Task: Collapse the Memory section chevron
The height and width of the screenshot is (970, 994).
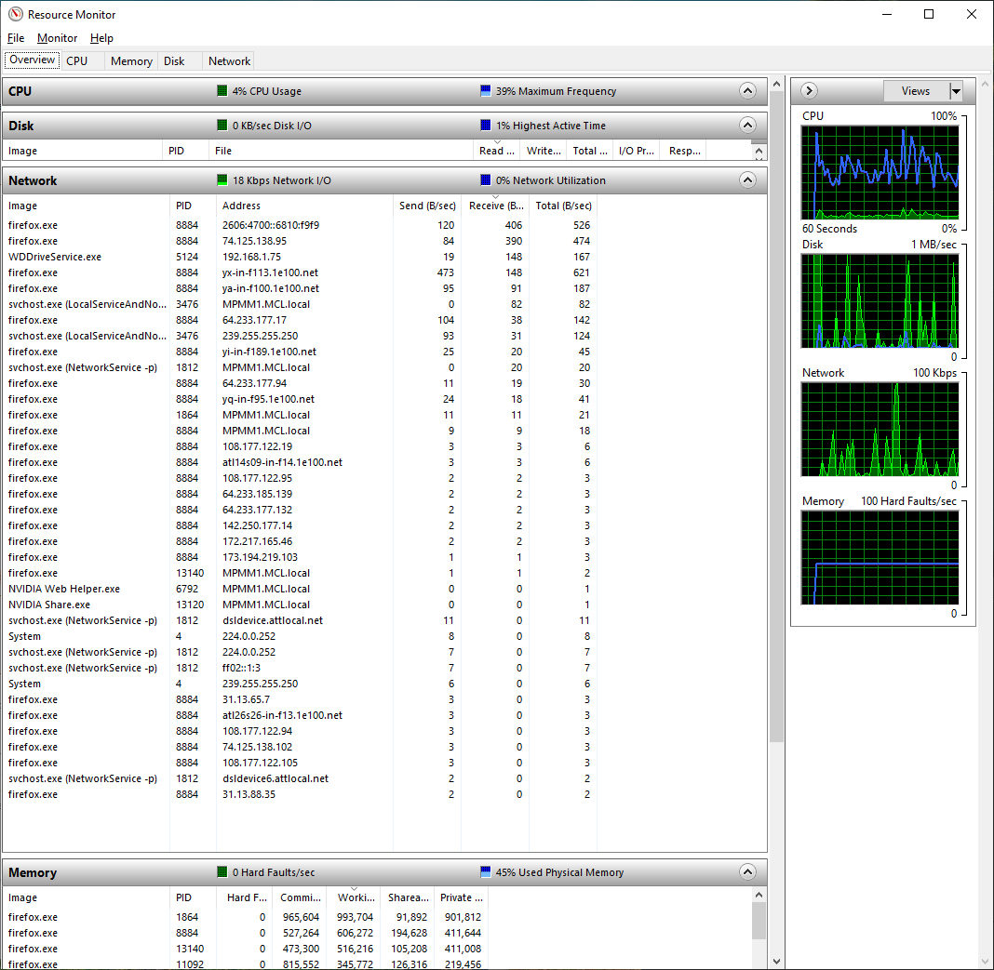Action: (747, 871)
